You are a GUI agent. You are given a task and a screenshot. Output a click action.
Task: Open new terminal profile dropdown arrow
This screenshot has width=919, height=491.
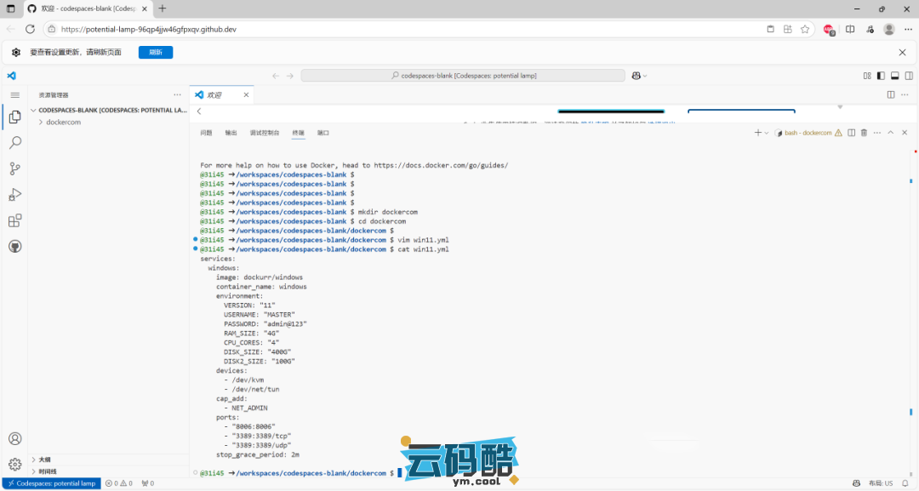coord(767,133)
